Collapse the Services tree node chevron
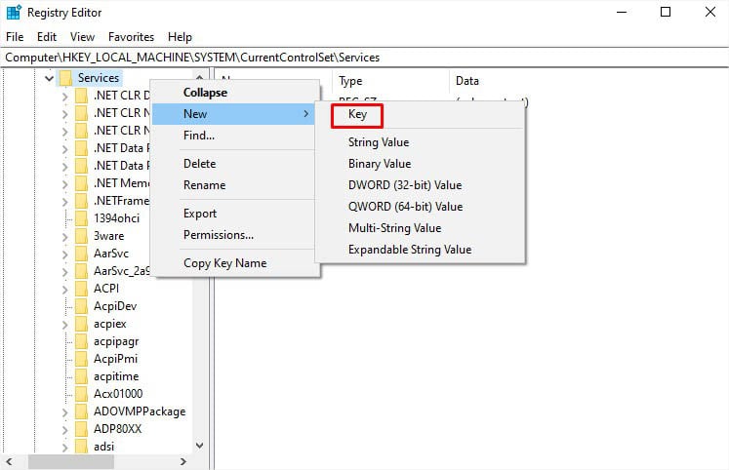This screenshot has height=470, width=729. pos(49,78)
